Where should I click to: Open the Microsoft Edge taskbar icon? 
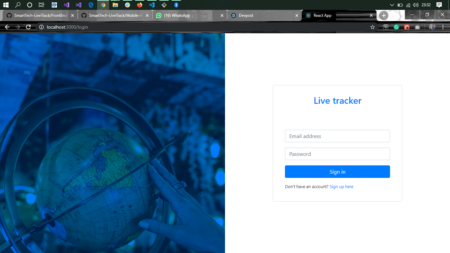coord(91,5)
